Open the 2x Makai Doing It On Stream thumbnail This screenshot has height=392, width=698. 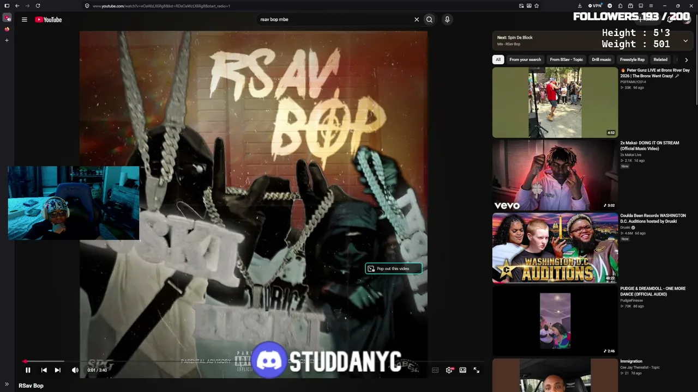pos(555,175)
